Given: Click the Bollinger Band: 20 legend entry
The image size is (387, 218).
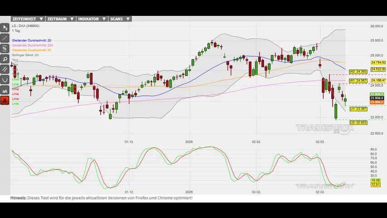Looking at the screenshot, I should [x=25, y=55].
